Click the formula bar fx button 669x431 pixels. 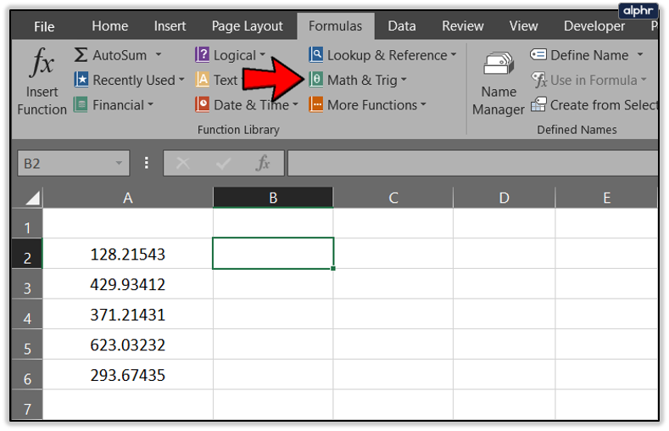(263, 163)
